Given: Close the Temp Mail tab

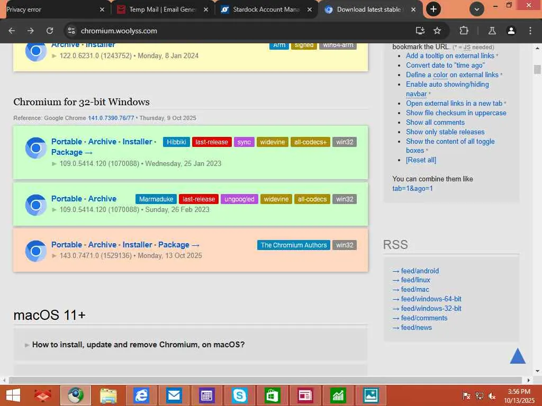Looking at the screenshot, I should click(x=206, y=10).
